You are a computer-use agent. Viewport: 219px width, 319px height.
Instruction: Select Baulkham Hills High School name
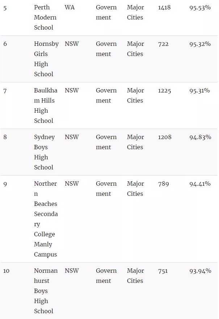[x=46, y=105]
